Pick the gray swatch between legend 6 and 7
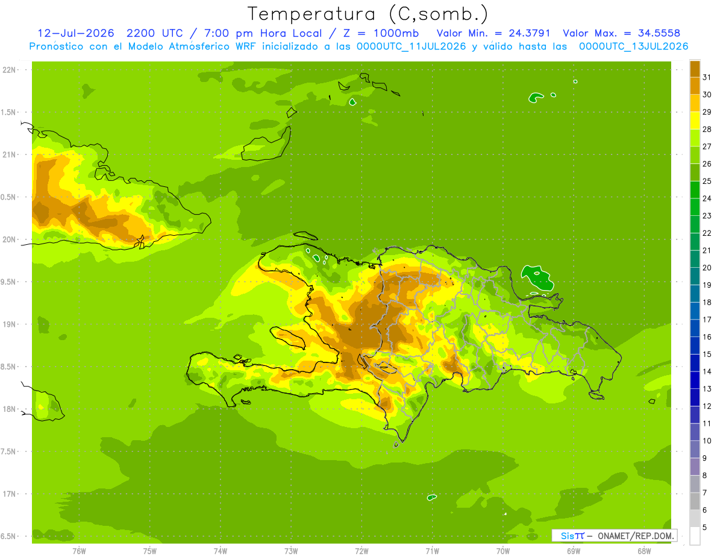 coord(695,501)
